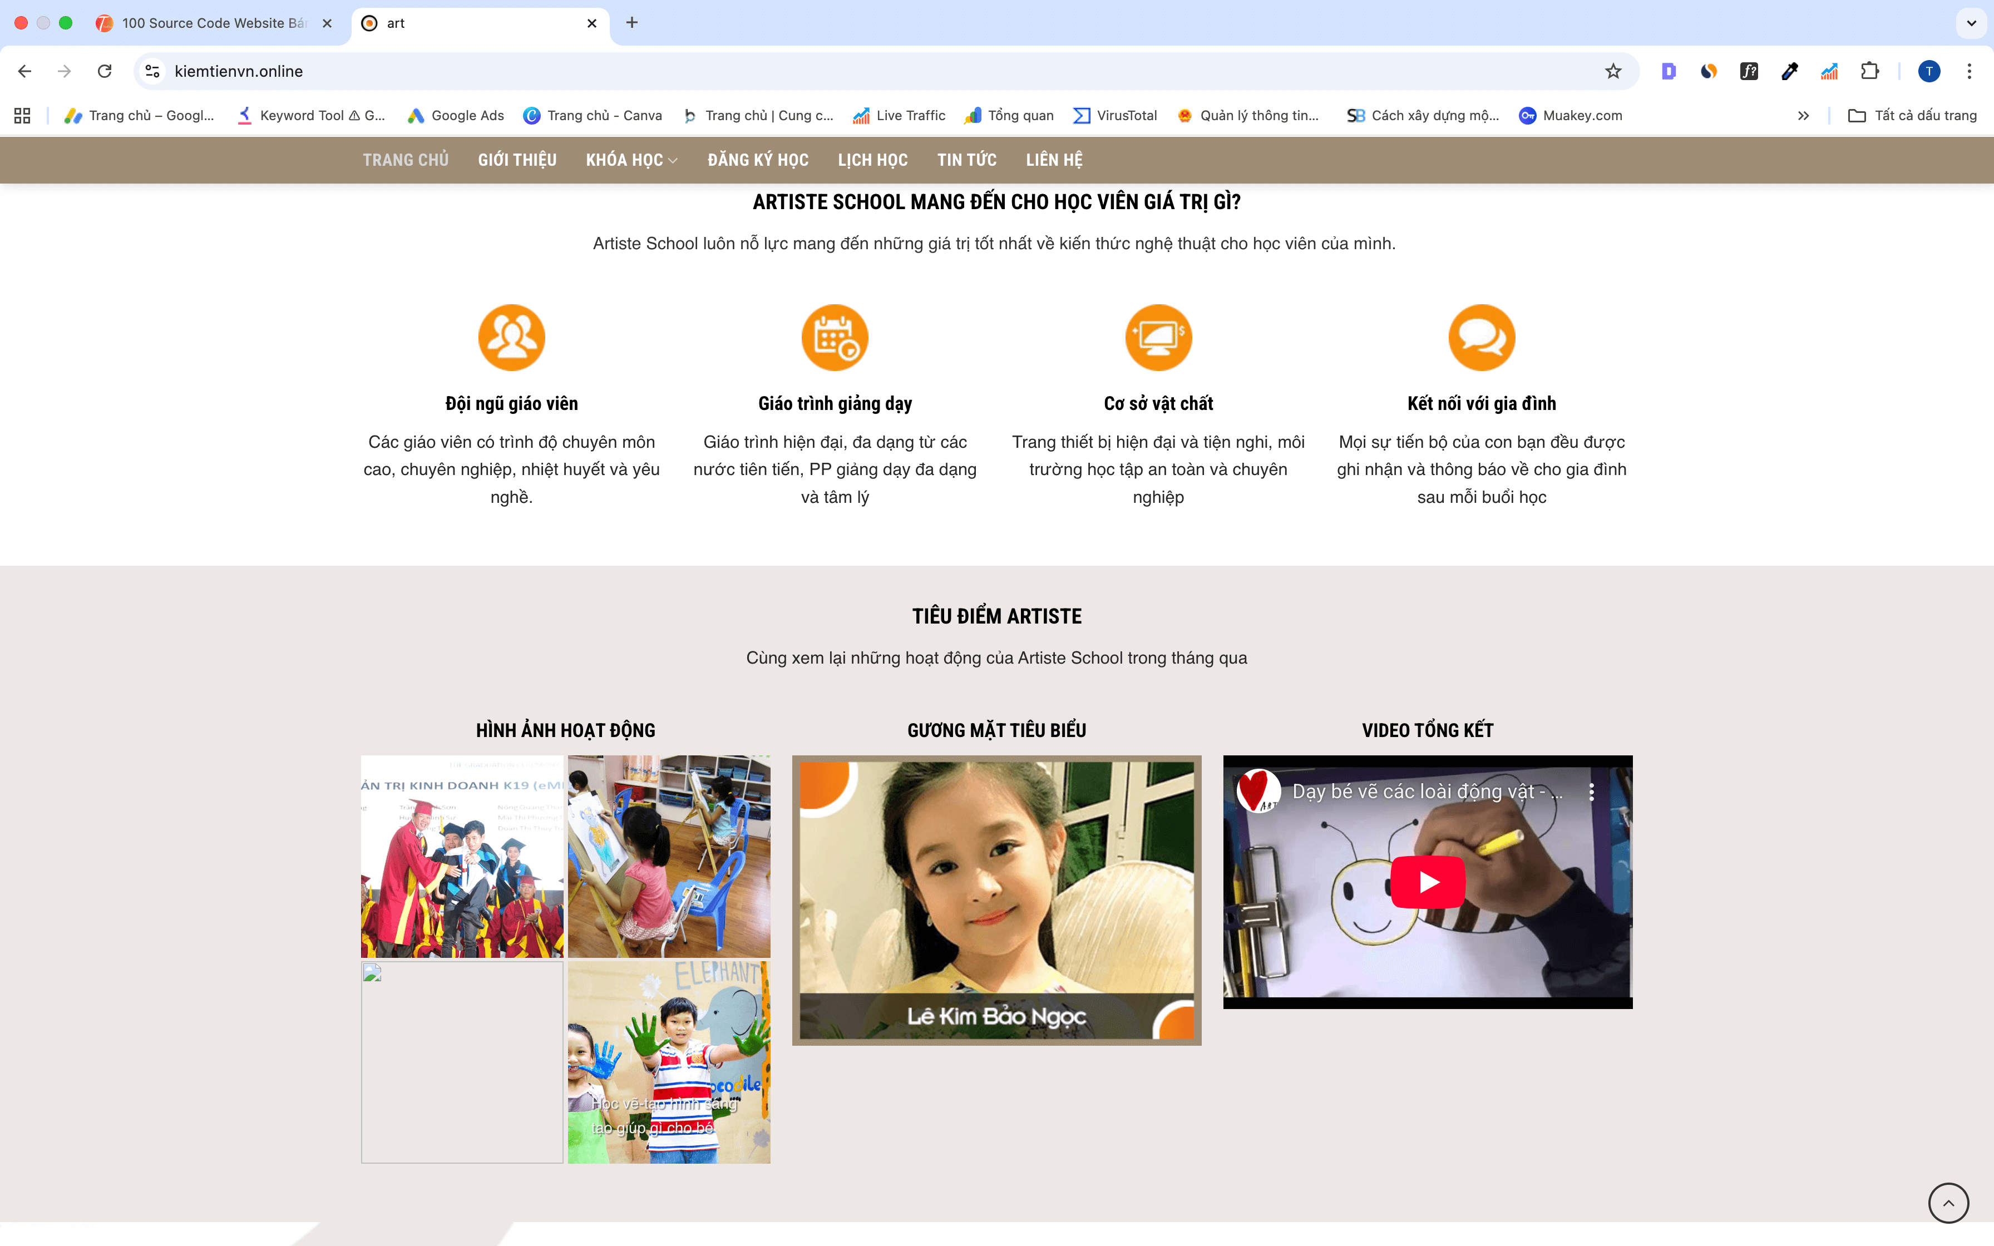Go to GIỚI THIỆU menu item
The image size is (1994, 1246).
(x=517, y=160)
